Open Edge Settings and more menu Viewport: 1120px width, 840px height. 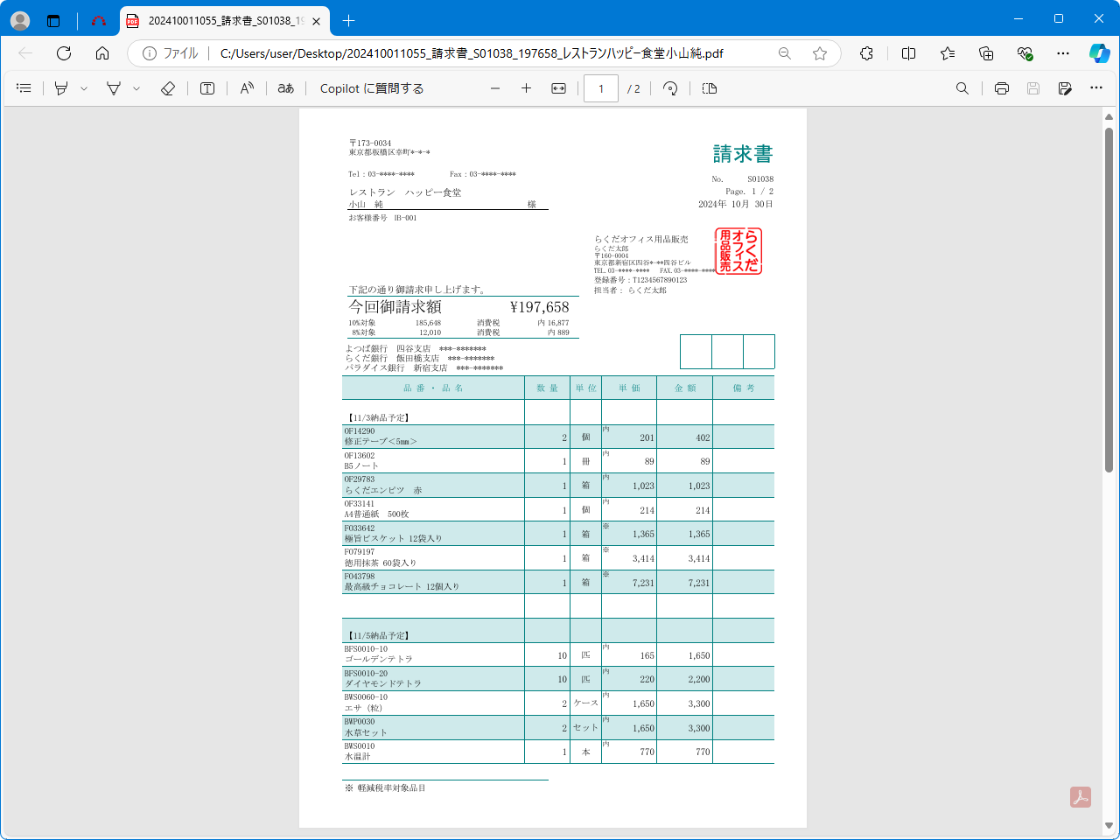1063,53
